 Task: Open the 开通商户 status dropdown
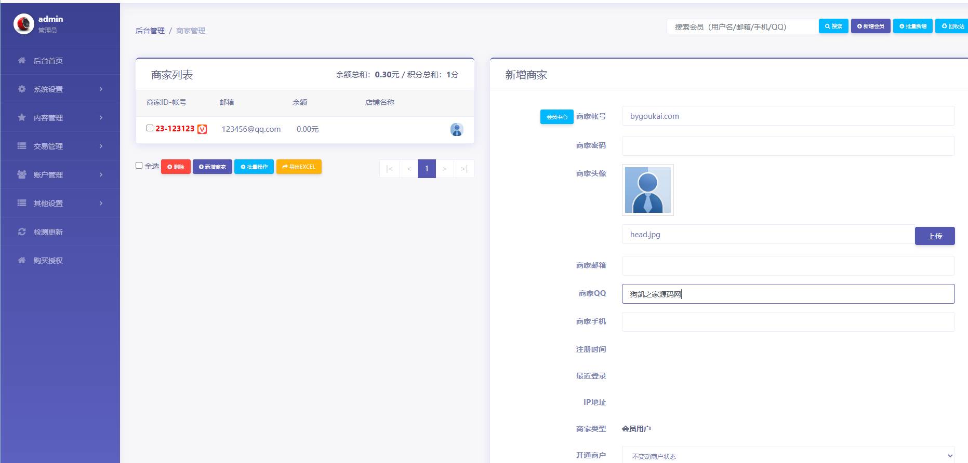click(x=788, y=456)
